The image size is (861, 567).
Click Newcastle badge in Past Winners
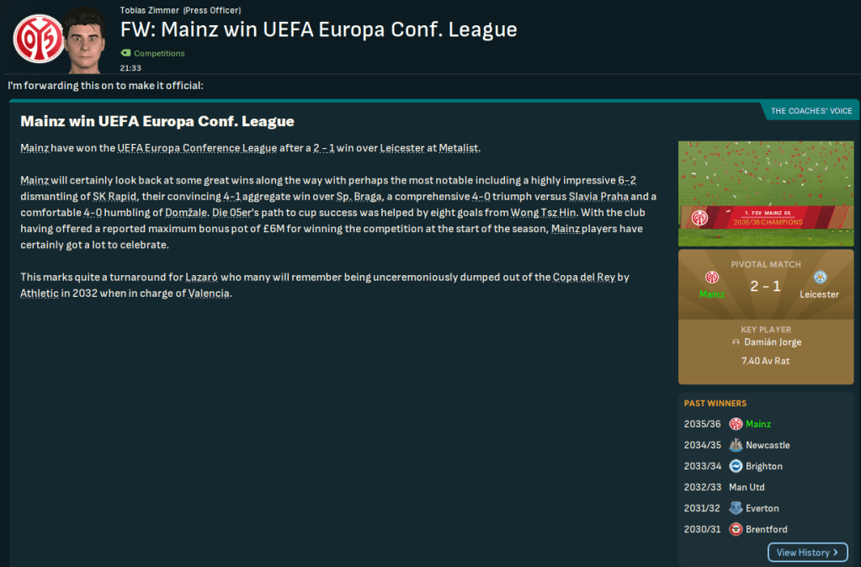pos(736,445)
